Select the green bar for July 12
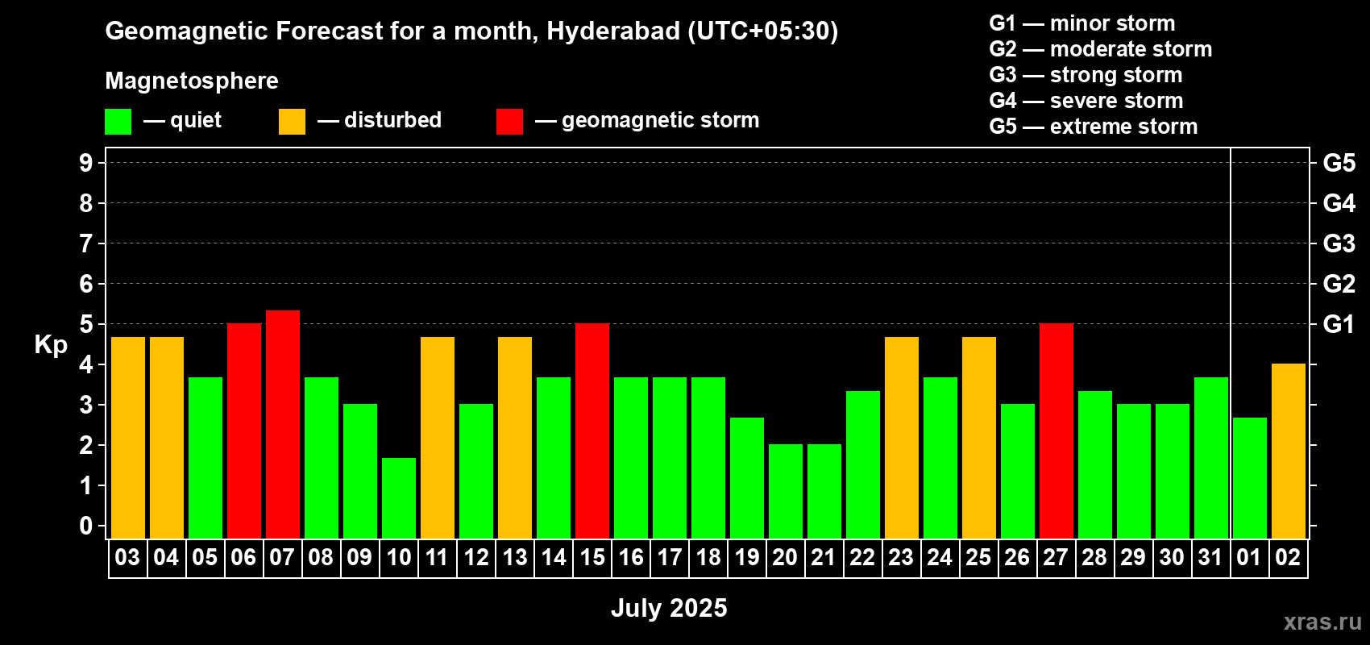The width and height of the screenshot is (1370, 645). tap(476, 471)
